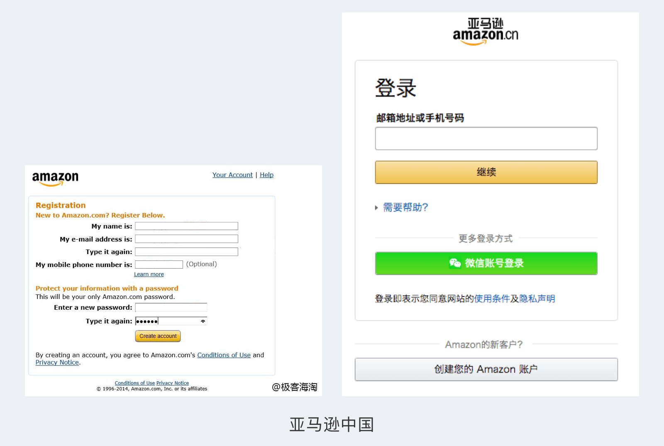
Task: Open the Learn more link
Action: coord(149,274)
